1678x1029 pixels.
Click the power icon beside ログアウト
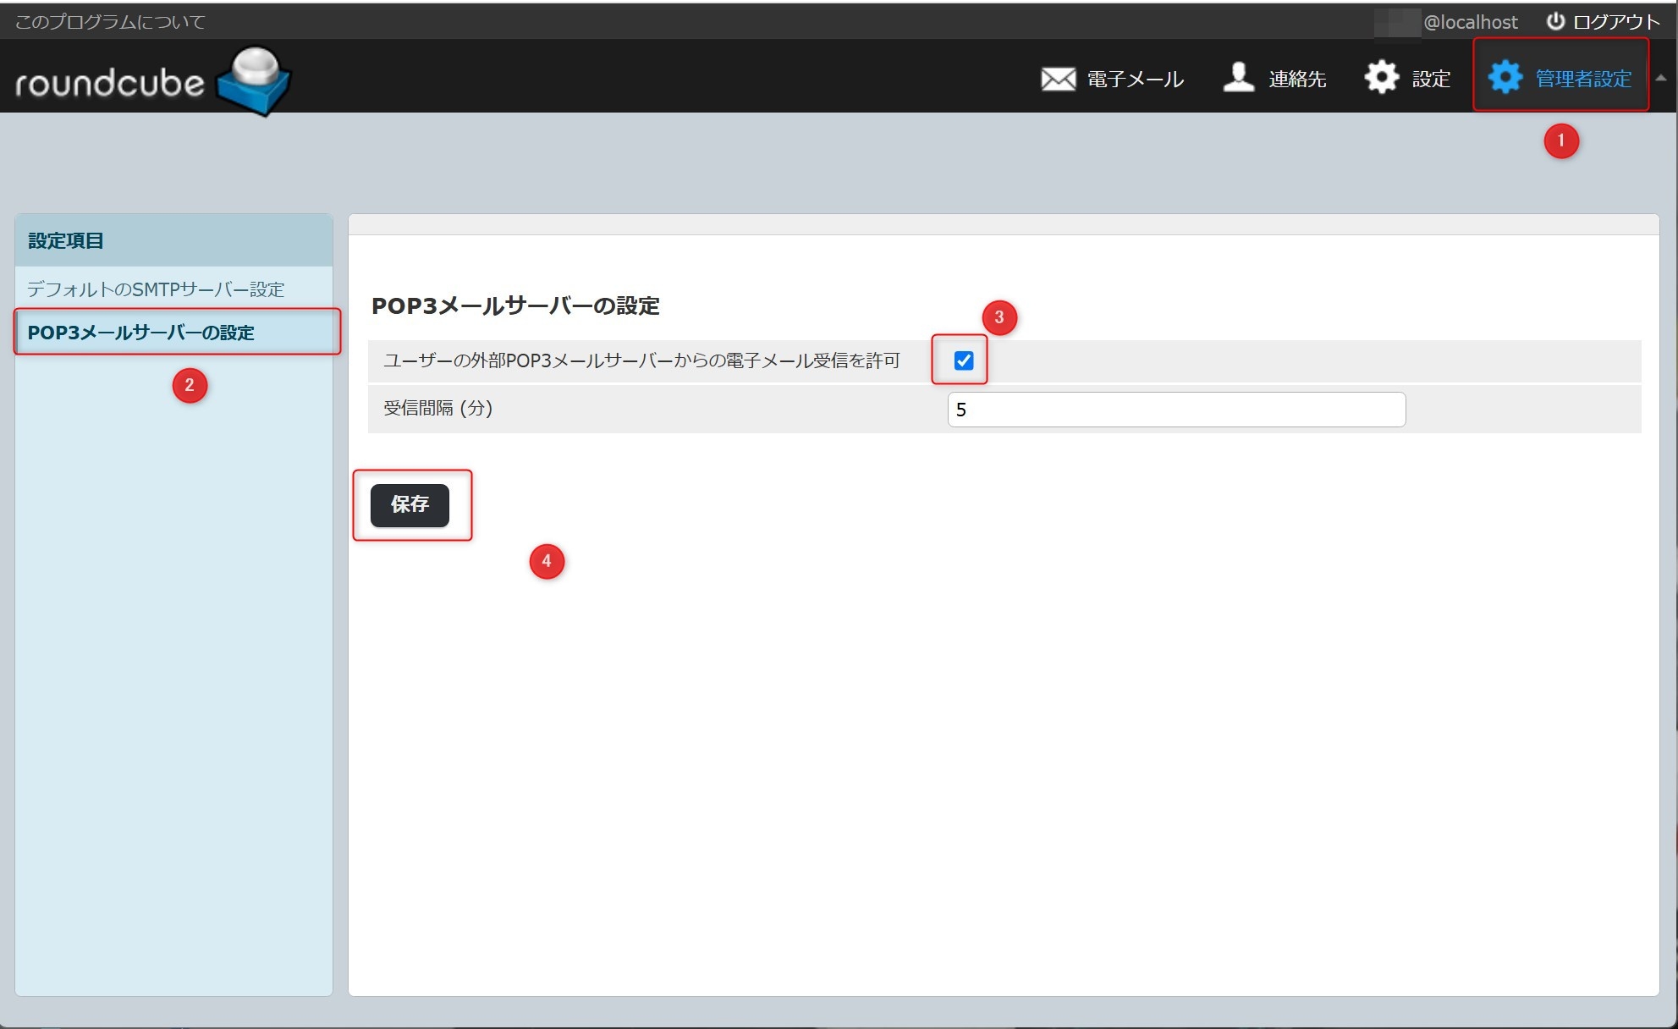tap(1555, 21)
